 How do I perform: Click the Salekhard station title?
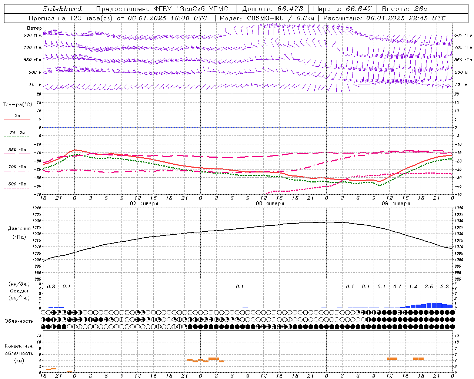point(62,9)
